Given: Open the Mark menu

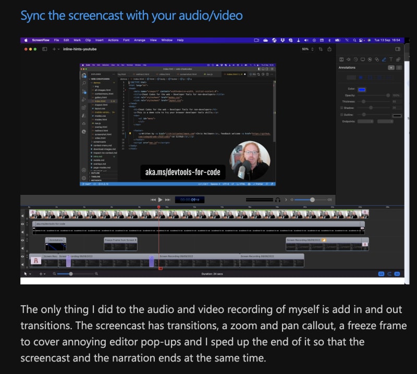Looking at the screenshot, I should (x=77, y=40).
